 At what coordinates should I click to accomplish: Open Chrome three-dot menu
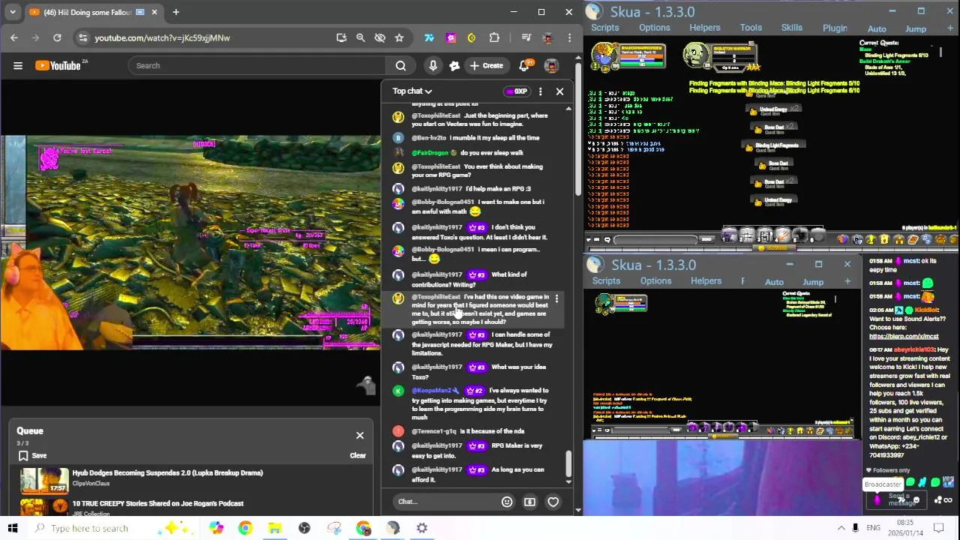(x=569, y=37)
